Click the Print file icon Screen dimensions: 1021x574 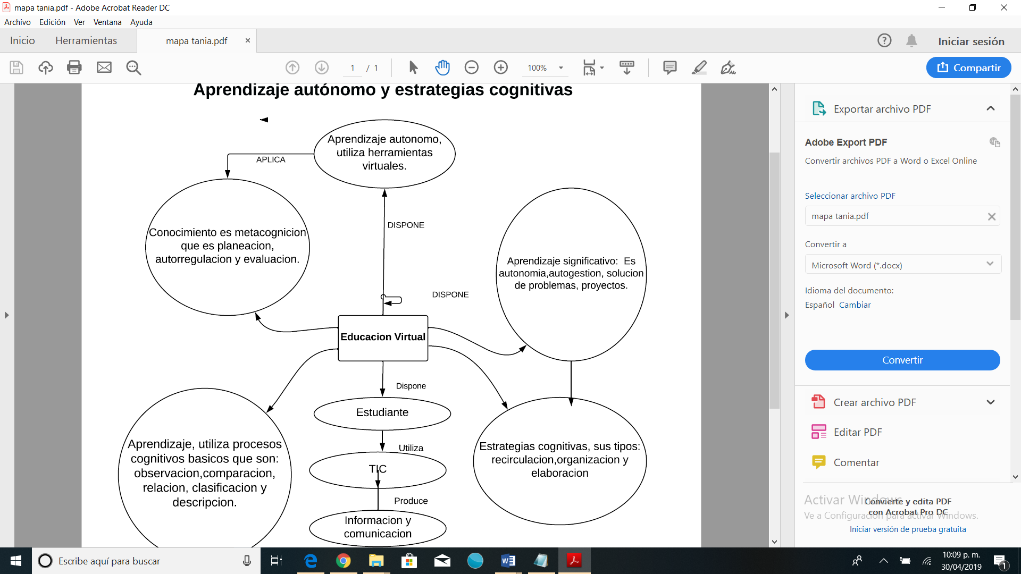(74, 67)
